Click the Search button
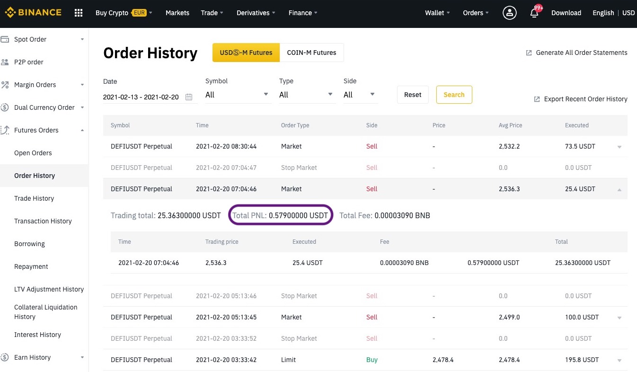Image resolution: width=637 pixels, height=372 pixels. point(454,95)
